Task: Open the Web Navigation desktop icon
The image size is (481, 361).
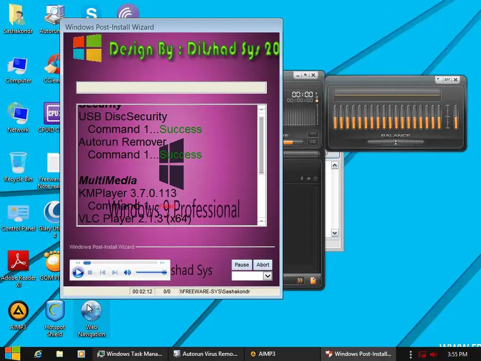Action: (x=92, y=318)
